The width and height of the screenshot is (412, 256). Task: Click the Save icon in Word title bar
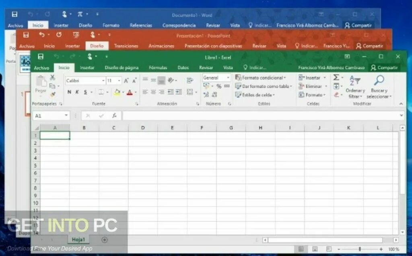pyautogui.click(x=15, y=14)
